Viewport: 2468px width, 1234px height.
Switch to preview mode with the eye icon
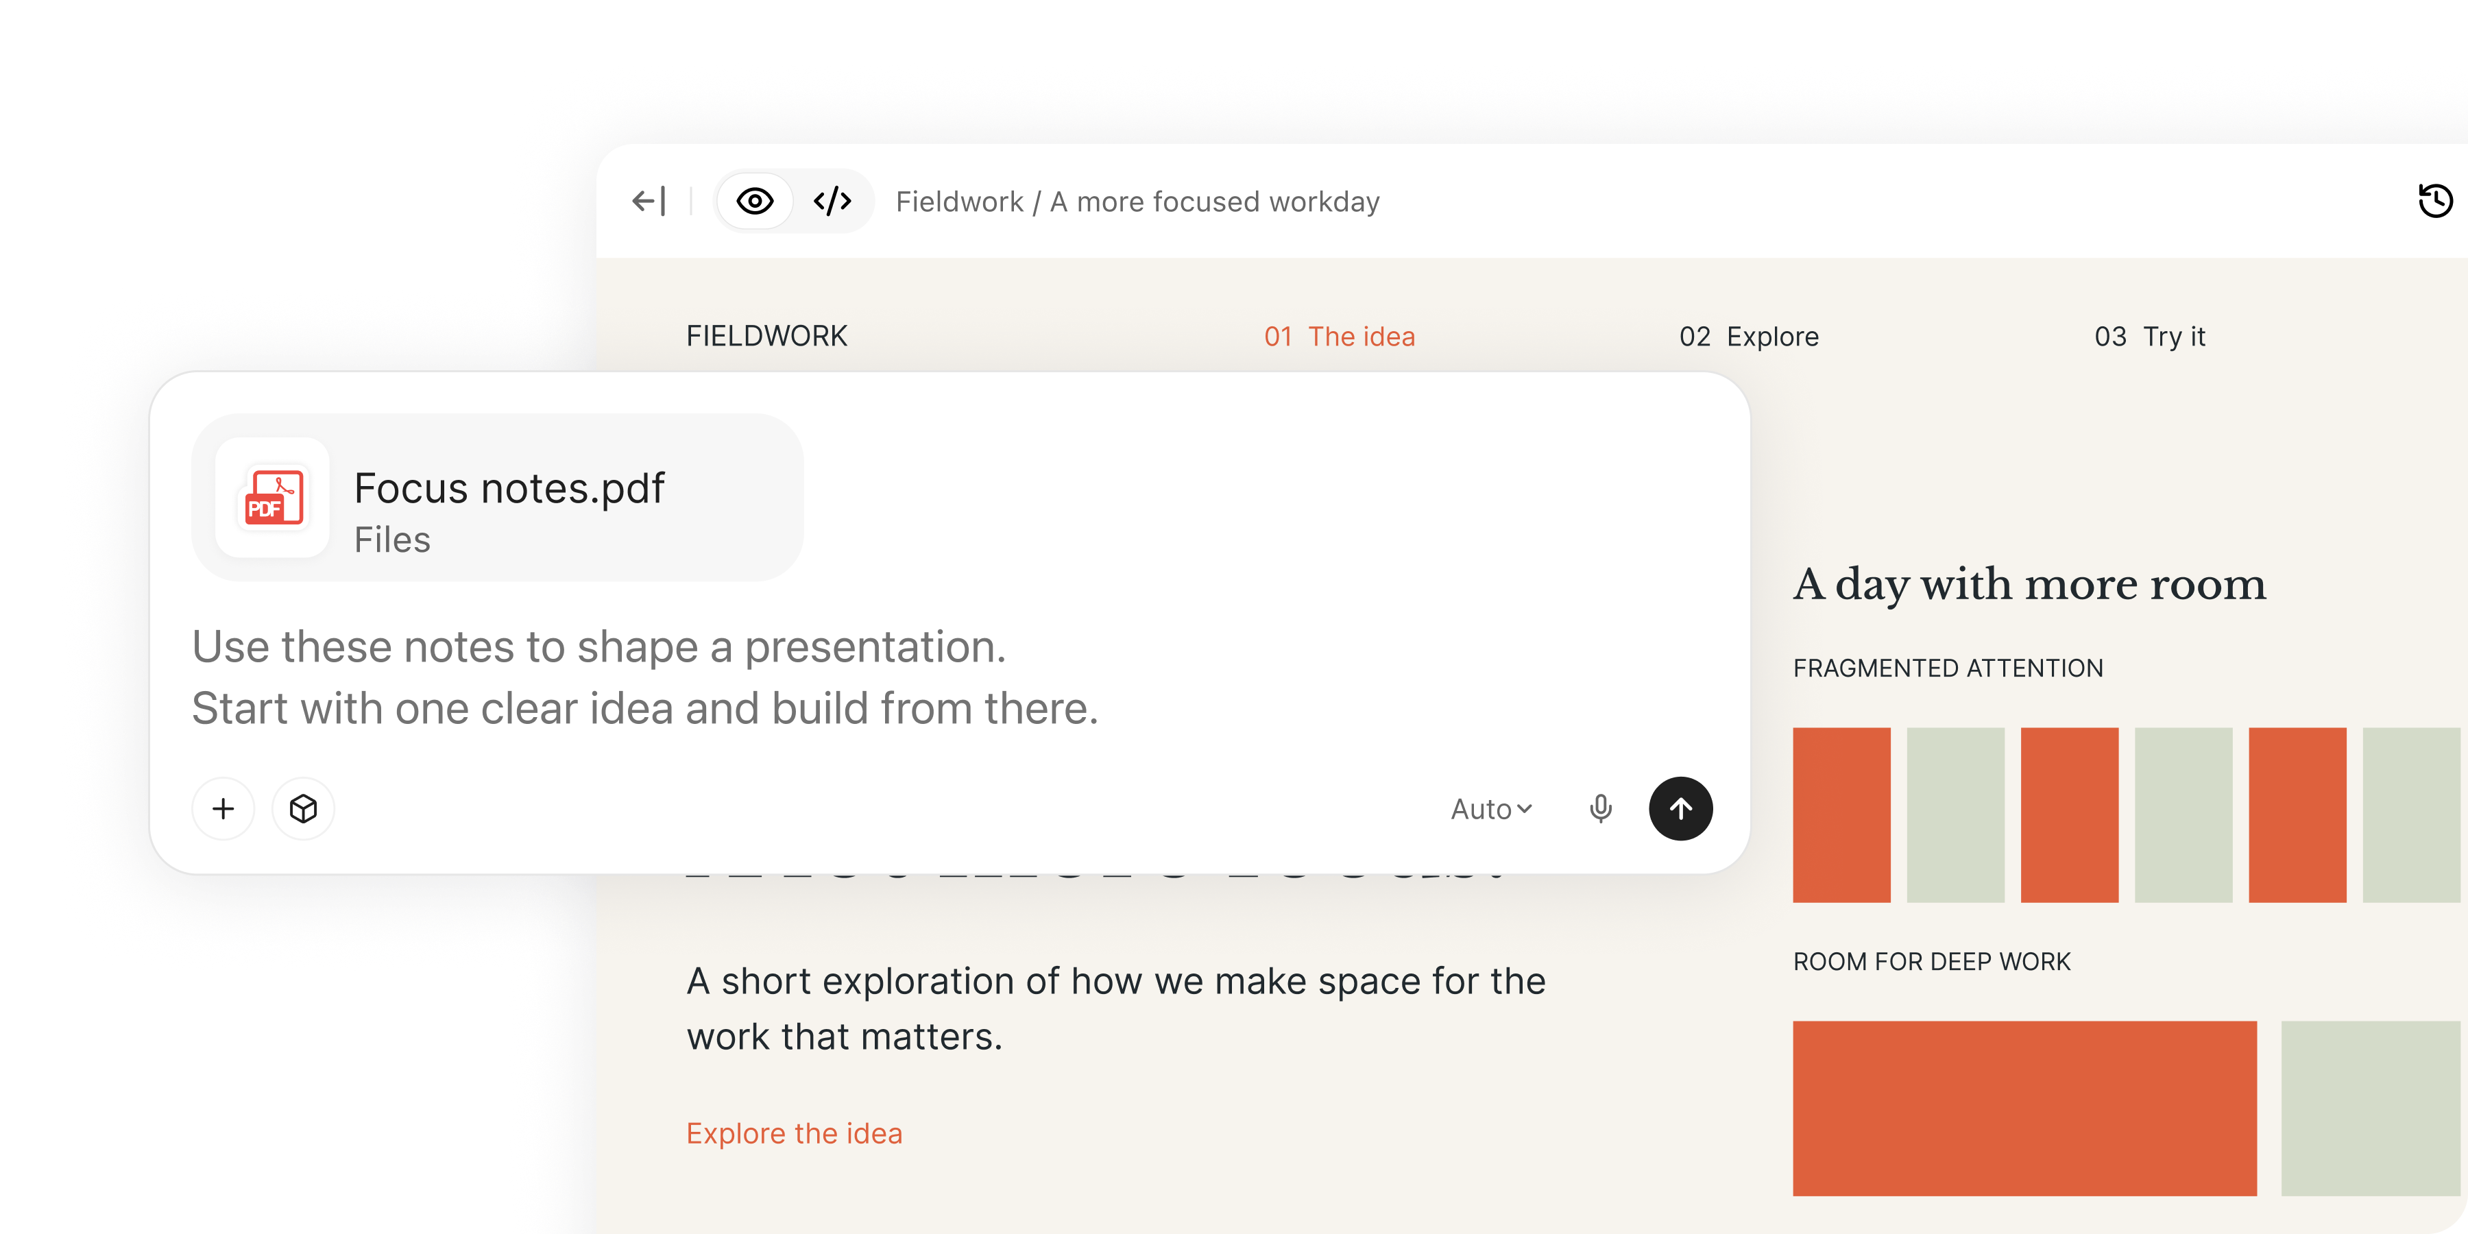click(755, 201)
